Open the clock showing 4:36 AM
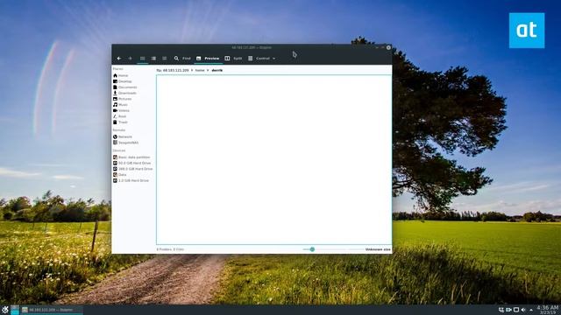Viewport: 561px width, 315px height. point(547,310)
